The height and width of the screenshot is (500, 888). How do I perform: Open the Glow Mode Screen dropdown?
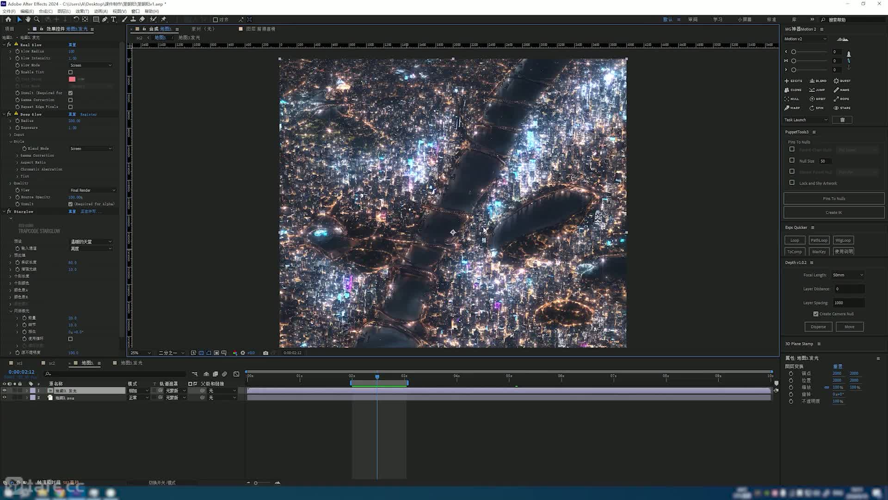click(x=91, y=65)
